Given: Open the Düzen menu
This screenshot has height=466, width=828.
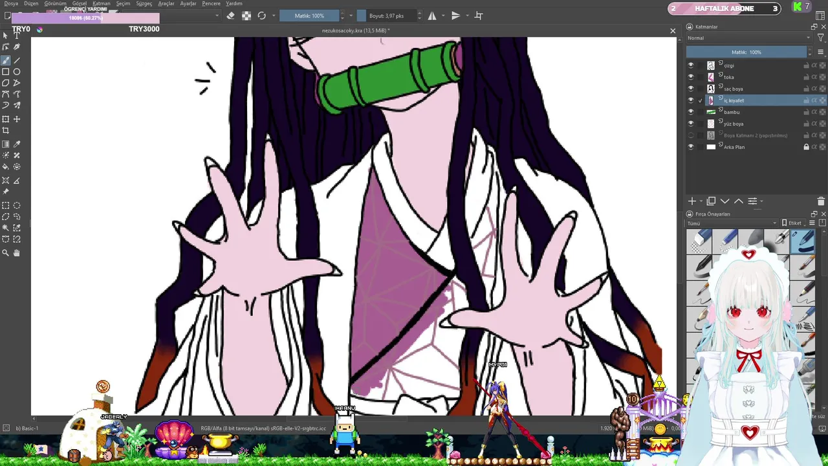Looking at the screenshot, I should pos(31,3).
